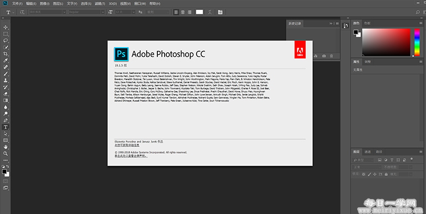Select the Crop tool
The image size is (426, 214).
(6, 54)
